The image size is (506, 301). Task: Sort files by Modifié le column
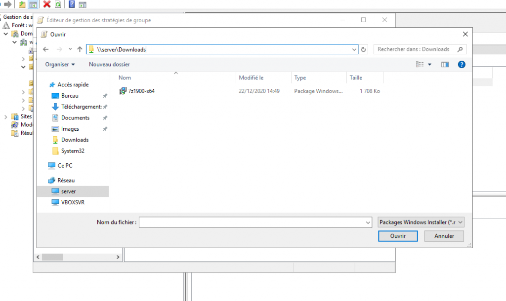click(251, 78)
